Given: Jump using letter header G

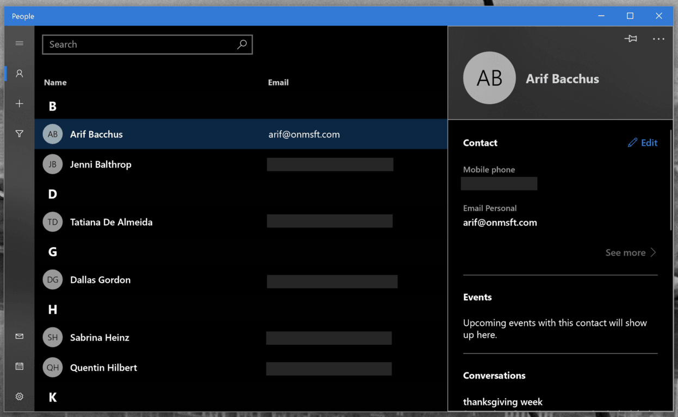Looking at the screenshot, I should coord(53,251).
